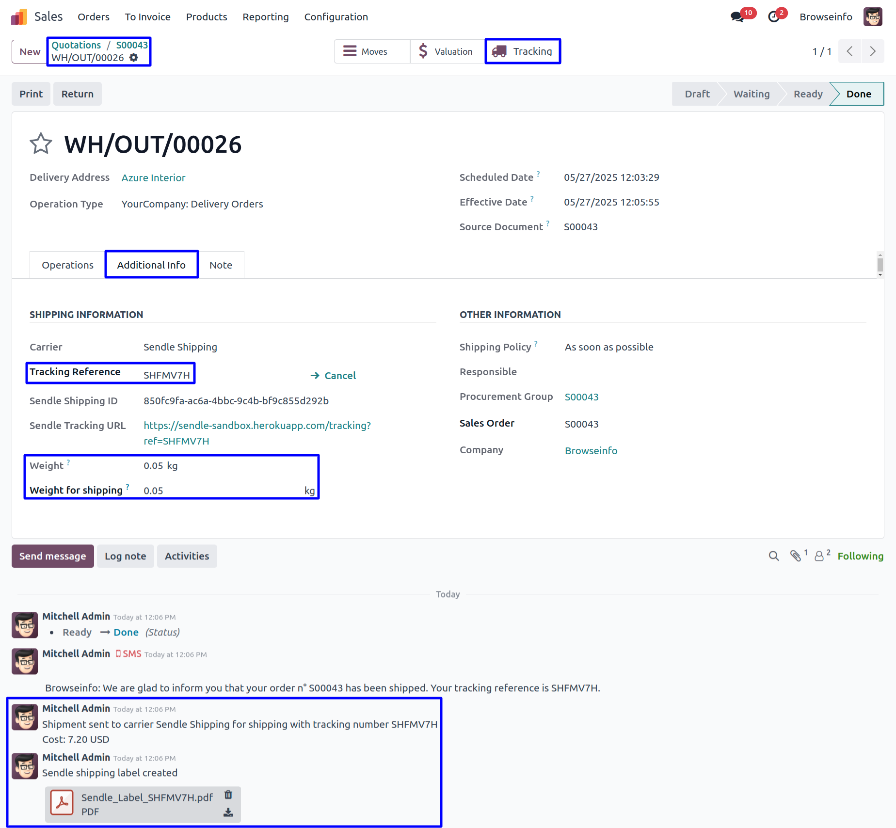Click the form's vertical scrollbar
Viewport: 896px width, 828px height.
pos(880,265)
